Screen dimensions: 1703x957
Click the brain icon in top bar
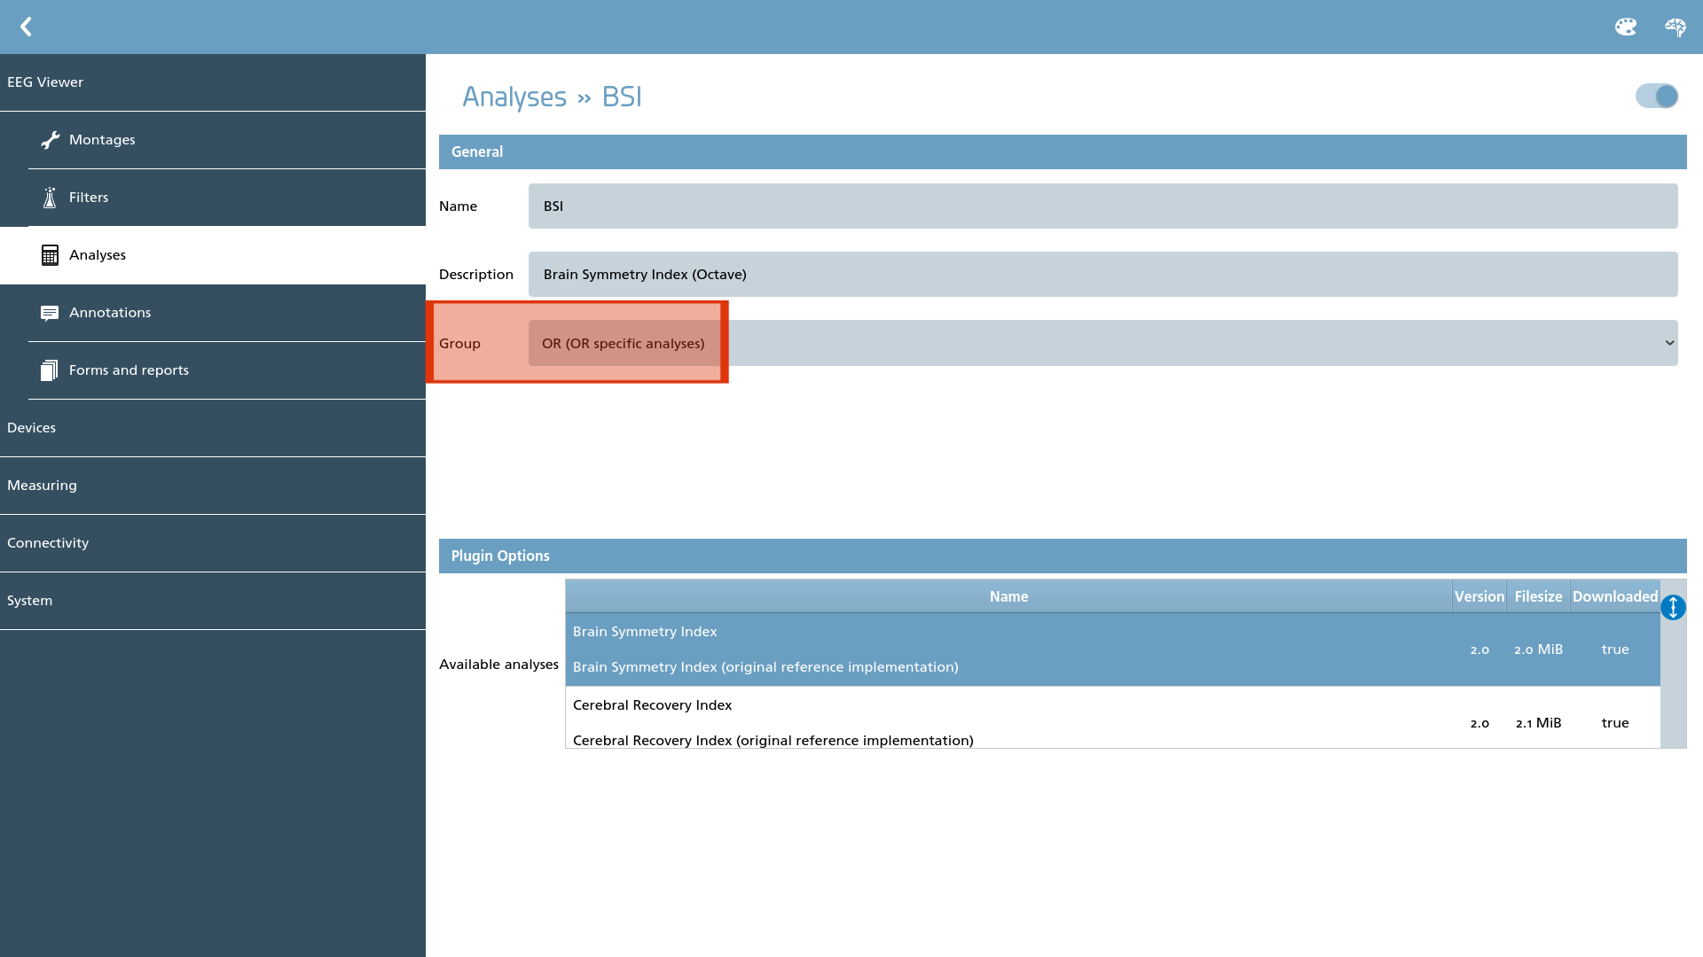click(x=1675, y=27)
